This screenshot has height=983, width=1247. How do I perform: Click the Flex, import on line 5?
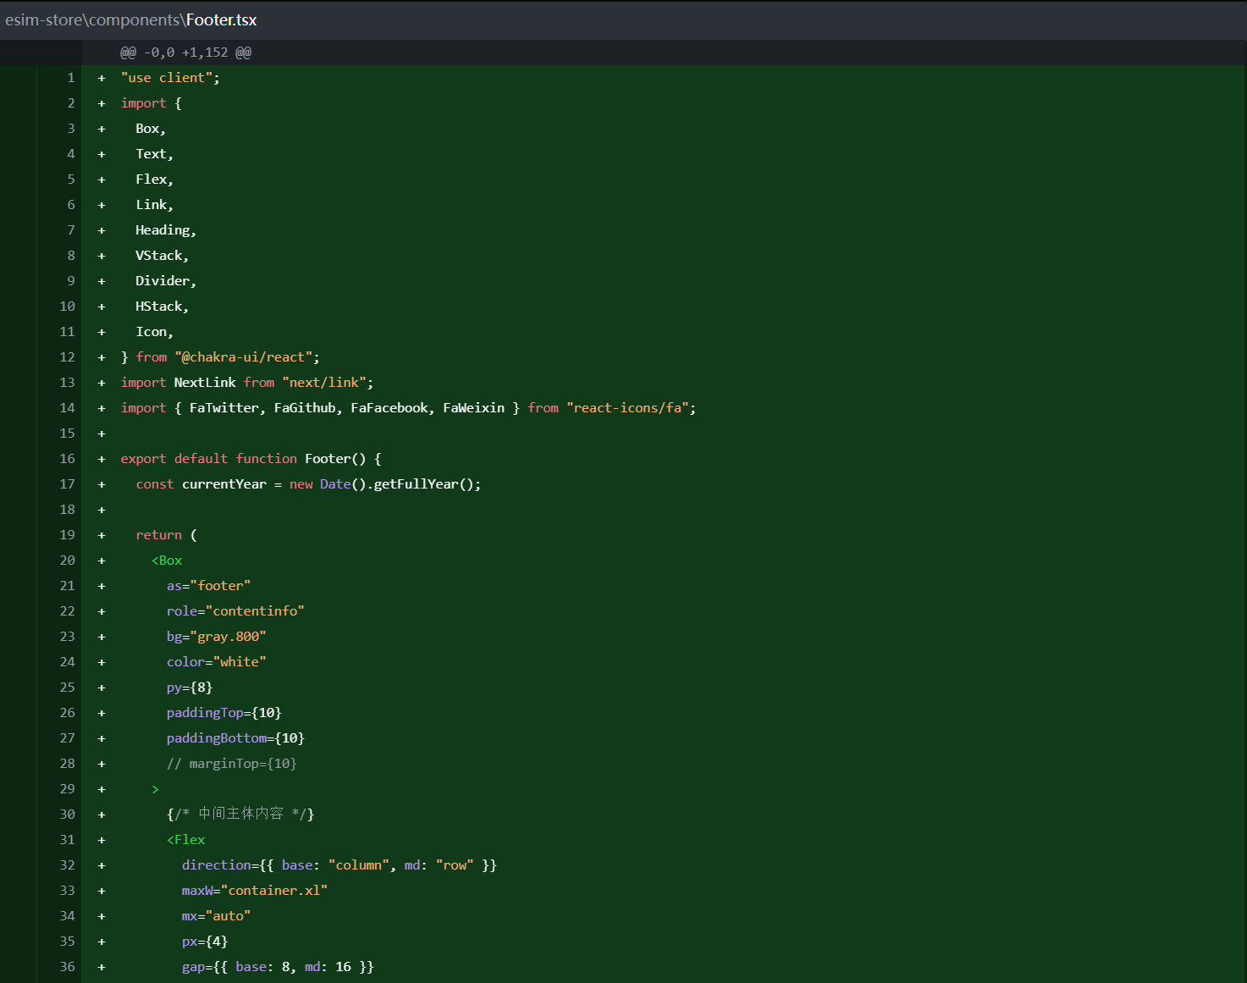154,179
